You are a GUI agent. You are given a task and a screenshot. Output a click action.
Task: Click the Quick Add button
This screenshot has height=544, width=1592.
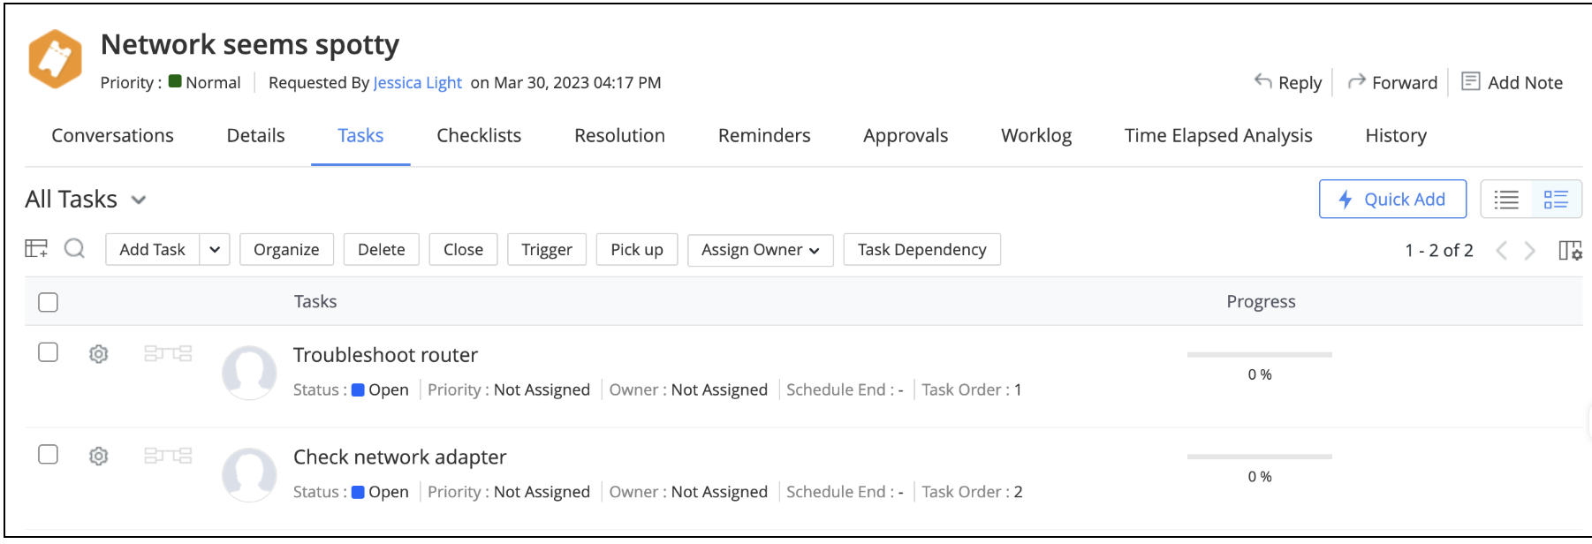(1392, 200)
